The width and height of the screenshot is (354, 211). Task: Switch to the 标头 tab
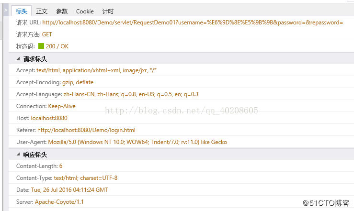(x=22, y=11)
